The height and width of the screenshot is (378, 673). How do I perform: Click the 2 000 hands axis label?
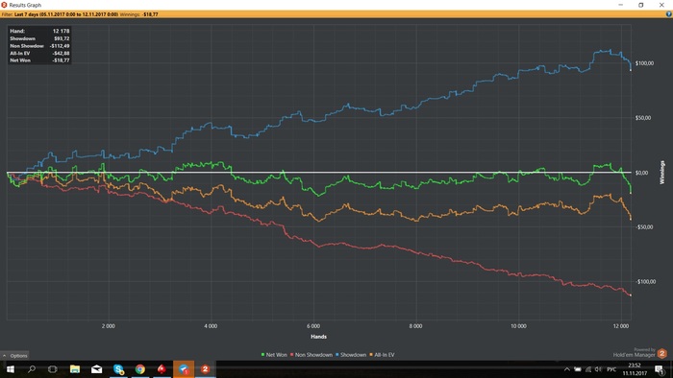[108, 326]
